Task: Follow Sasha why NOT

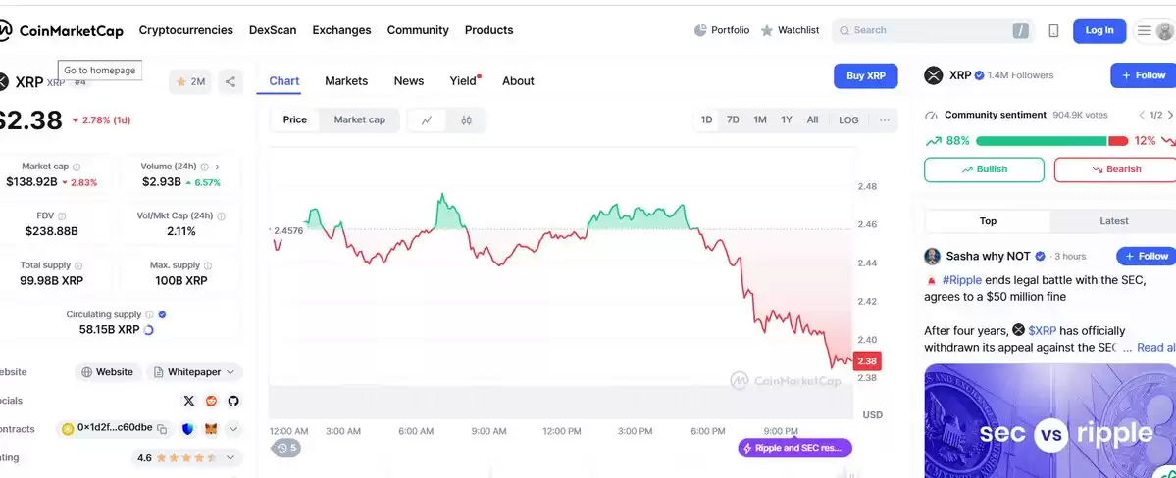Action: [x=1146, y=257]
